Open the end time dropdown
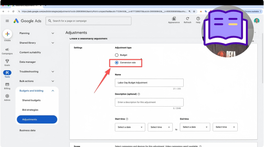Screen dimensions: 264x147 pyautogui.click(x=225, y=127)
